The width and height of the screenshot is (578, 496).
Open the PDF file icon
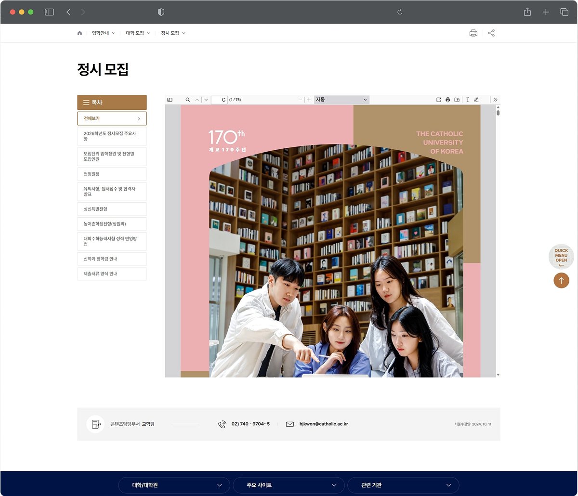439,100
